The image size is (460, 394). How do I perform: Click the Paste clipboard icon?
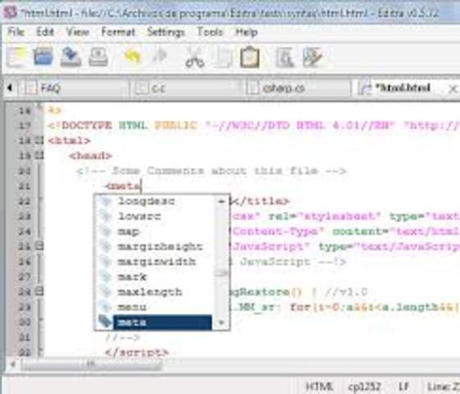tap(249, 57)
